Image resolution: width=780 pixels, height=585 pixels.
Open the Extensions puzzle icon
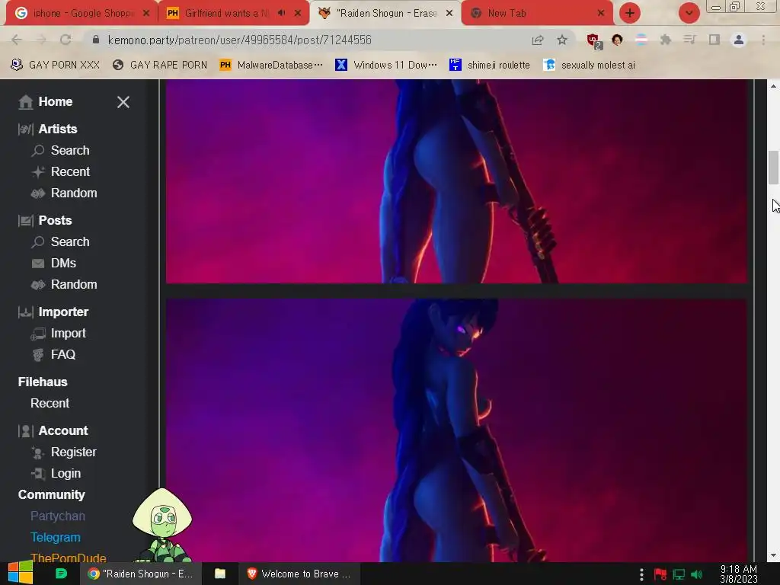666,40
